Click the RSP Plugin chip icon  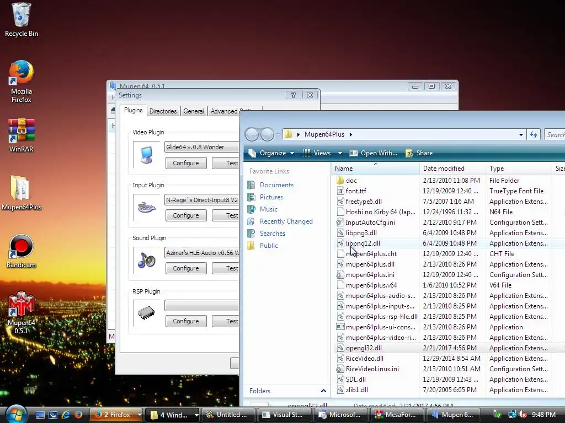coord(146,313)
